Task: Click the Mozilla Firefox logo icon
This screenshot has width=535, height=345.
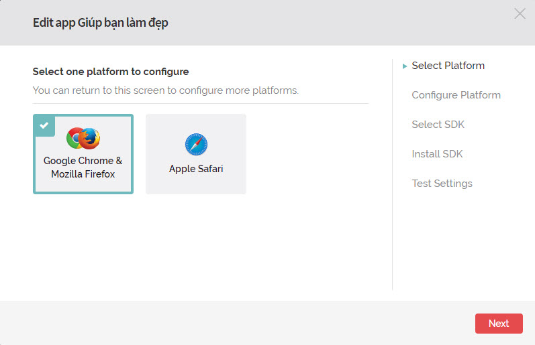Action: 91,139
